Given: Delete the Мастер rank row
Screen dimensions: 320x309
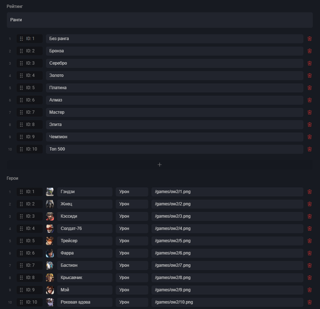Looking at the screenshot, I should point(309,112).
